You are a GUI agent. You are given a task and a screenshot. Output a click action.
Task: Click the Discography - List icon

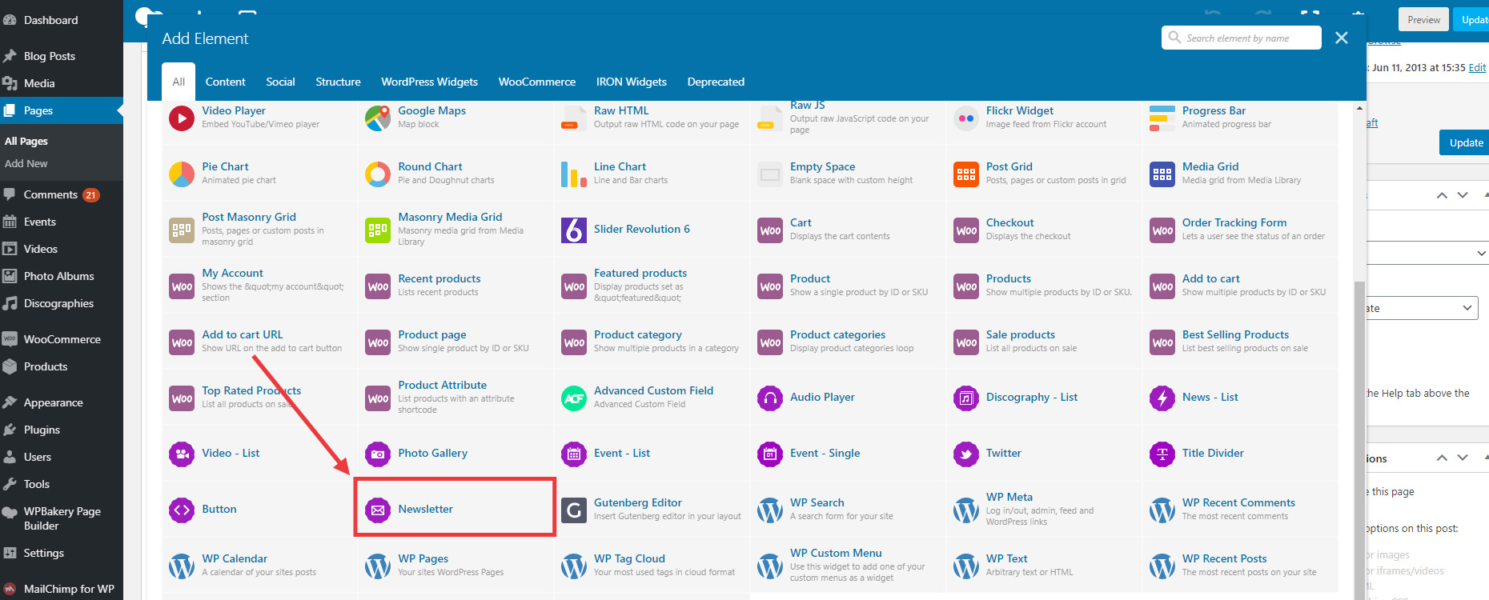[966, 398]
